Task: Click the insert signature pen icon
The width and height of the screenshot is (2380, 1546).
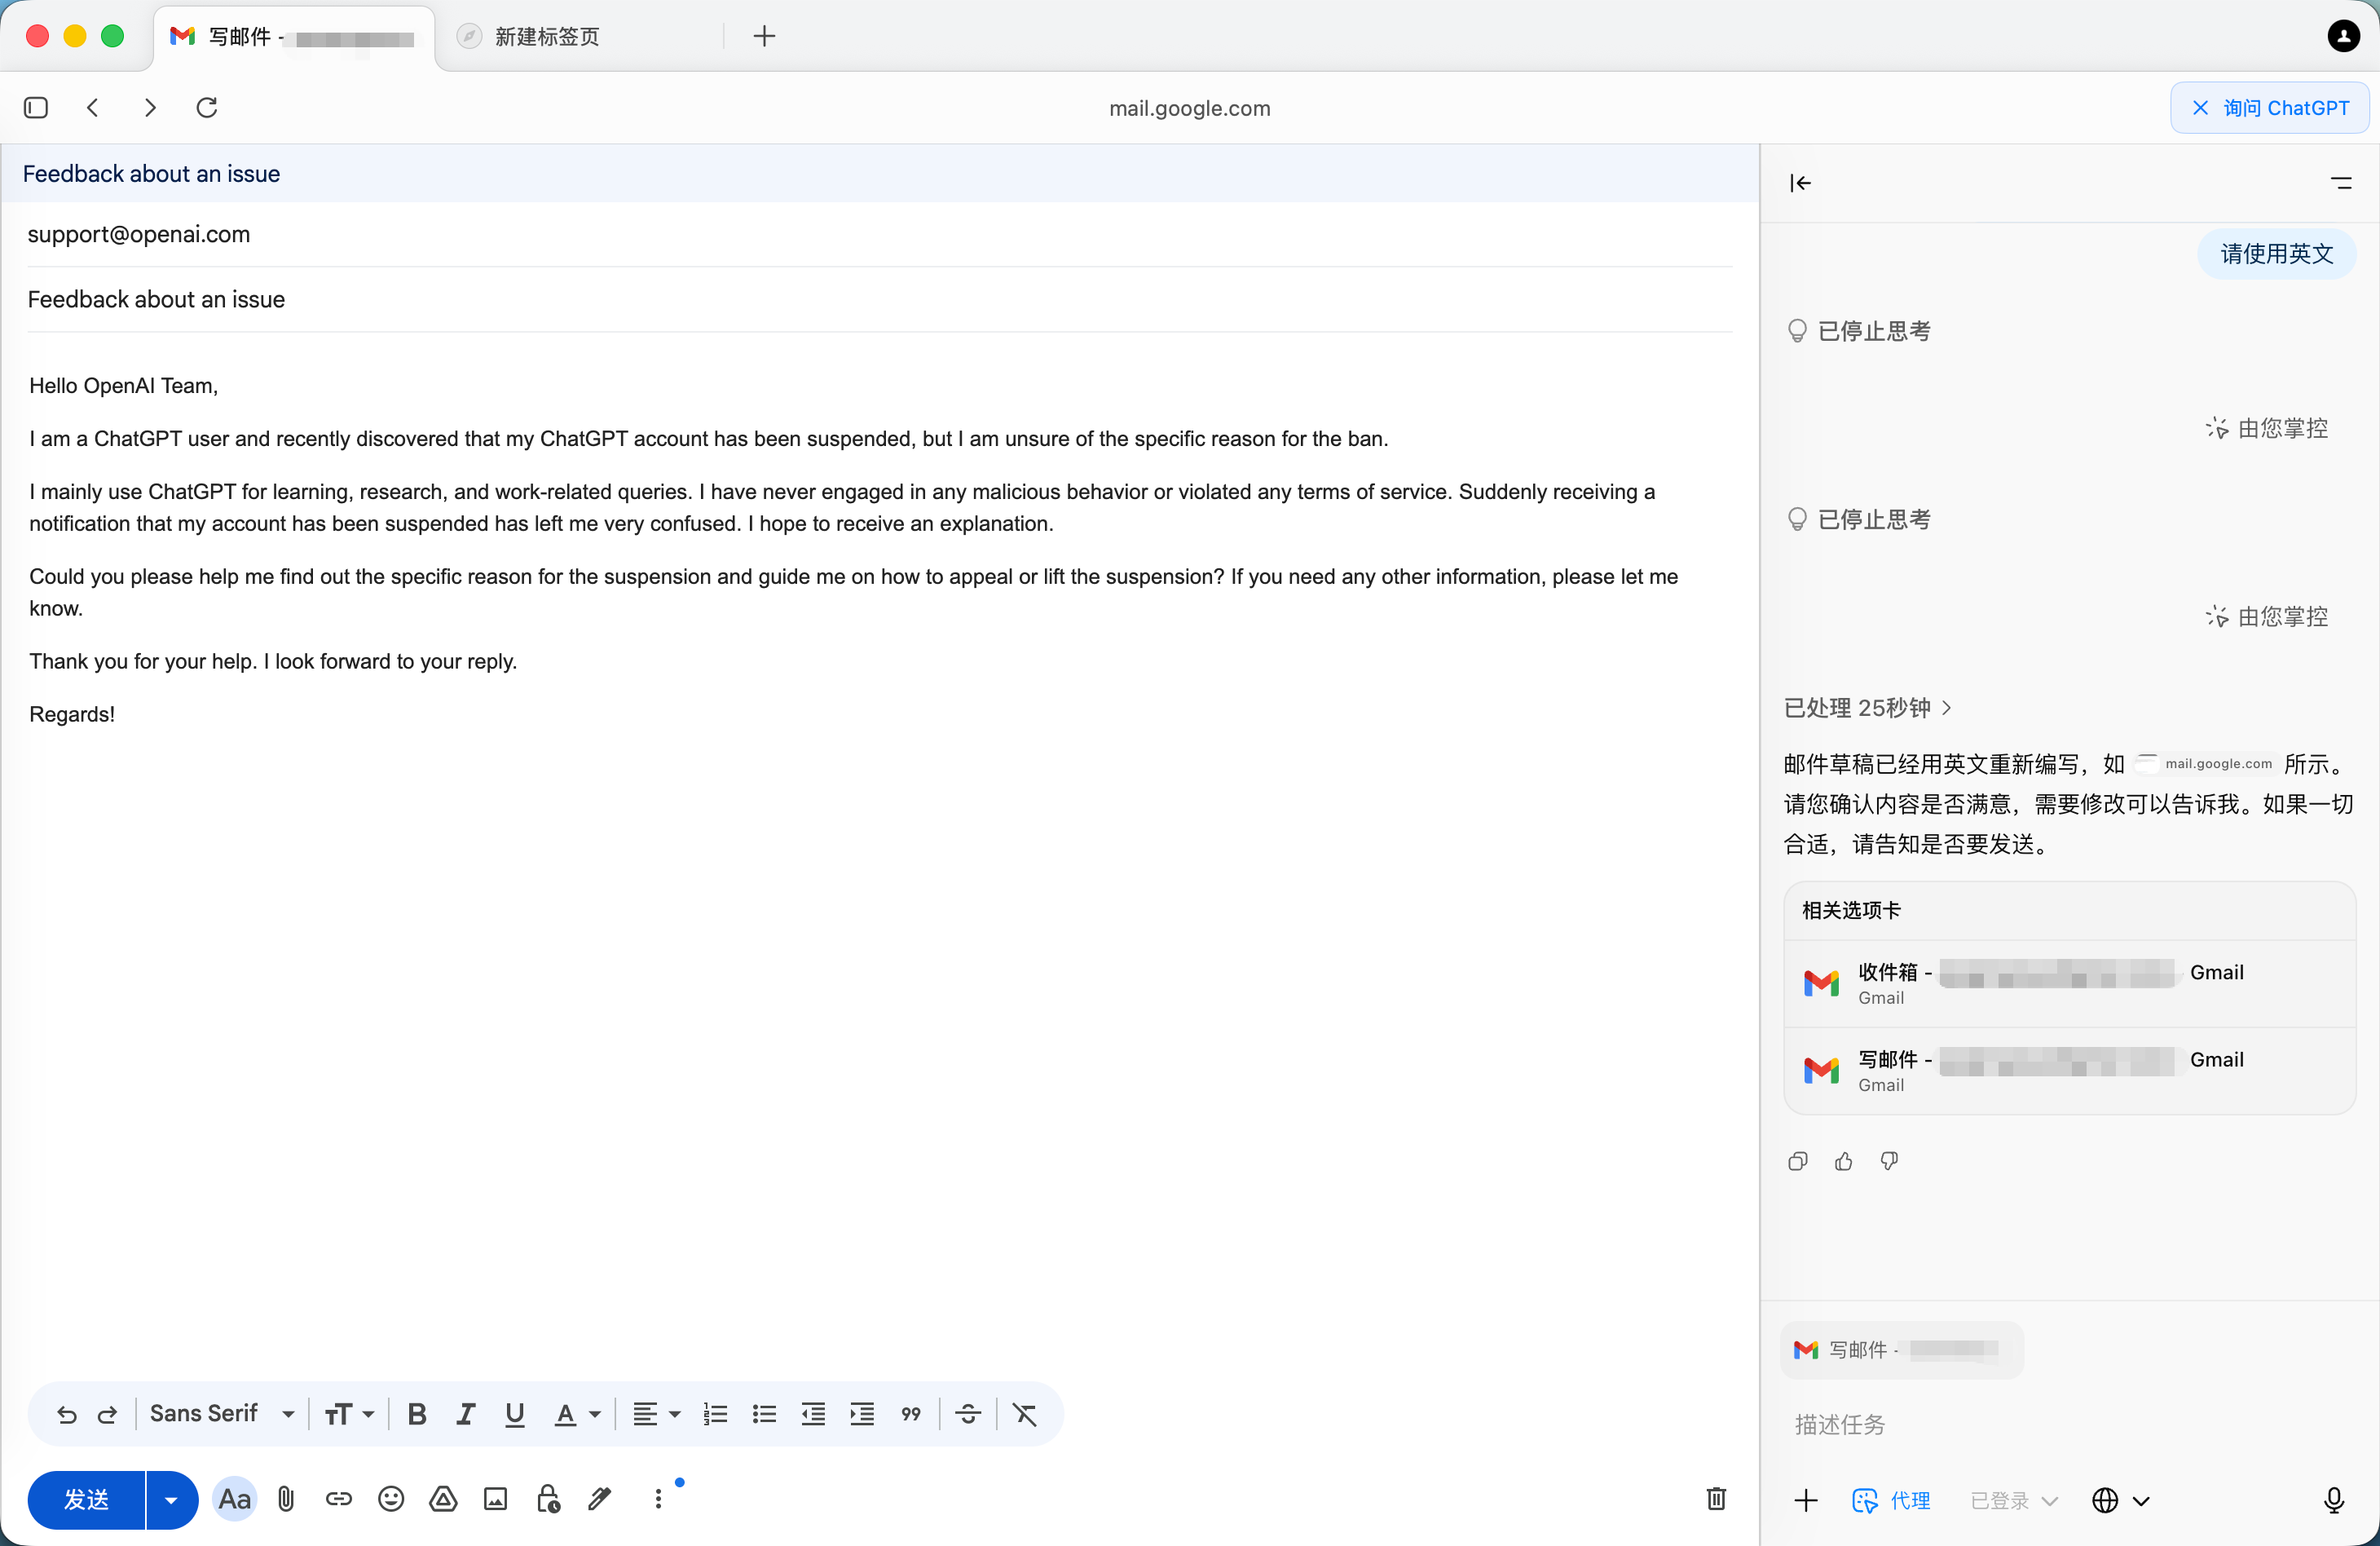Action: (599, 1499)
